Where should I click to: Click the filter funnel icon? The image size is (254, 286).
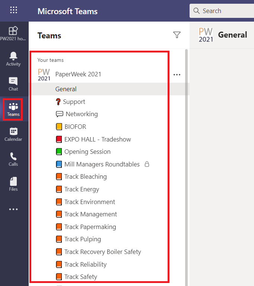click(x=177, y=35)
